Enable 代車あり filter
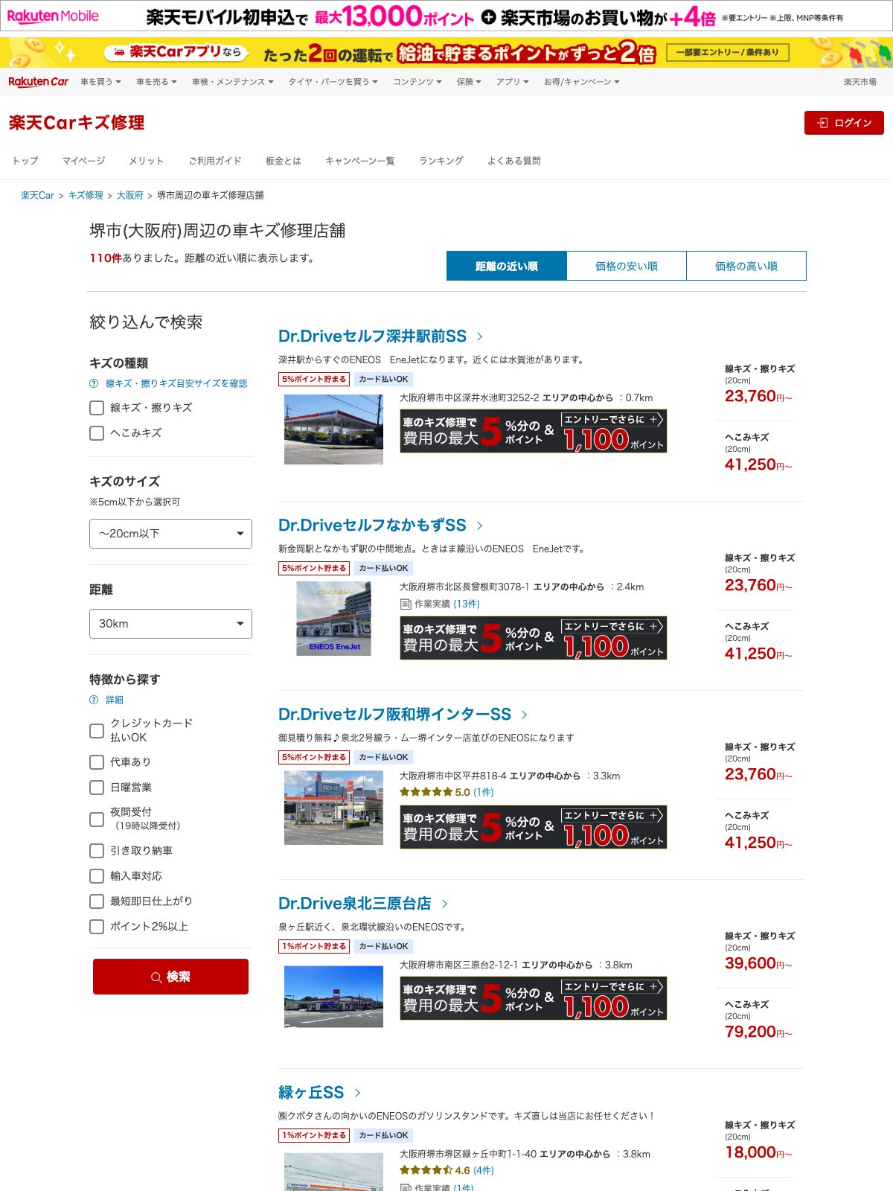This screenshot has height=1191, width=893. coord(97,762)
